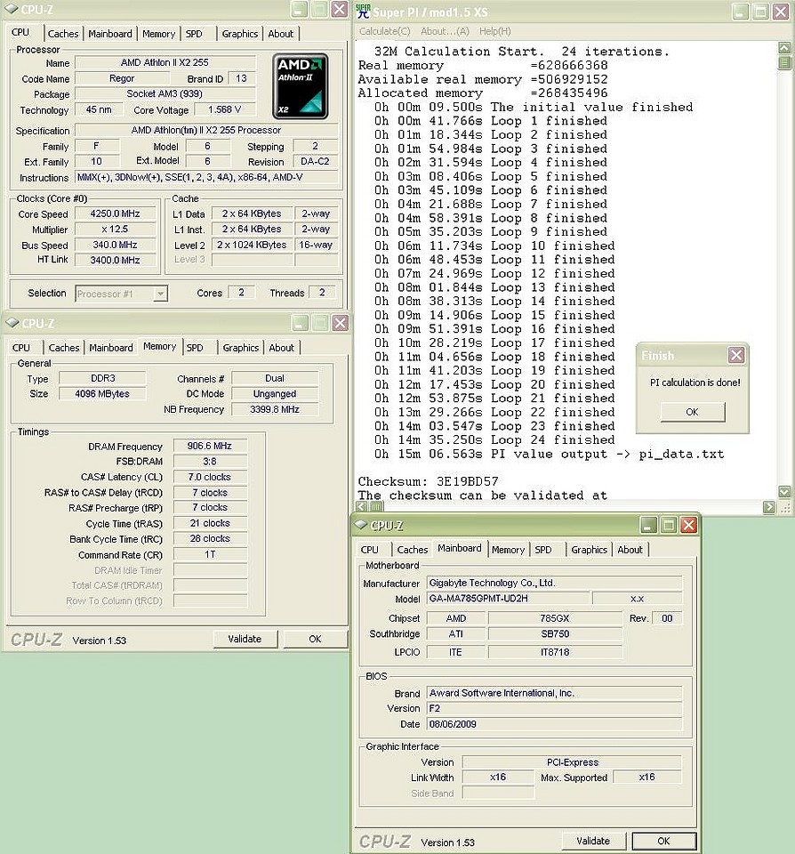
Task: Click OK in the Finish dialog
Action: click(693, 412)
